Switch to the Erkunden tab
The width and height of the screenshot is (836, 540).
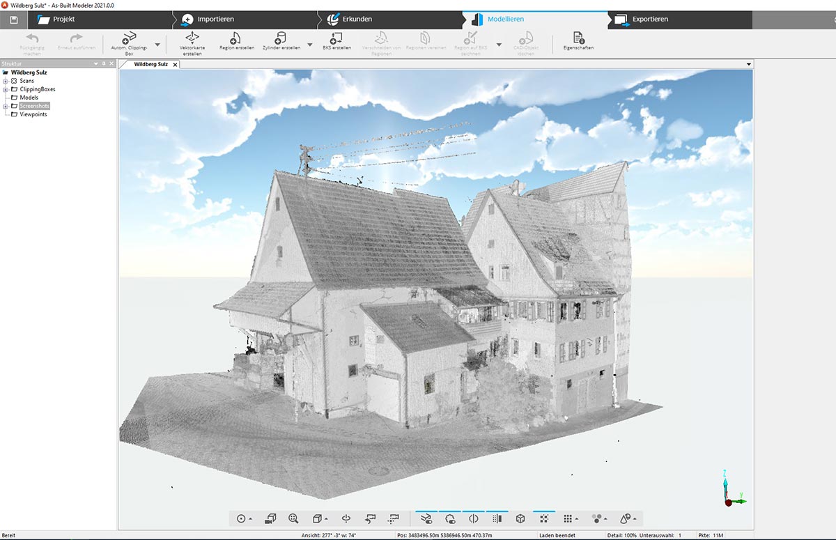tap(357, 20)
